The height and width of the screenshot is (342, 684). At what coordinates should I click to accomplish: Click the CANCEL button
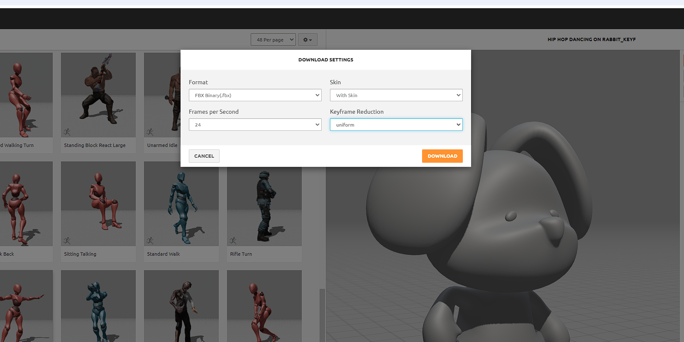tap(204, 156)
